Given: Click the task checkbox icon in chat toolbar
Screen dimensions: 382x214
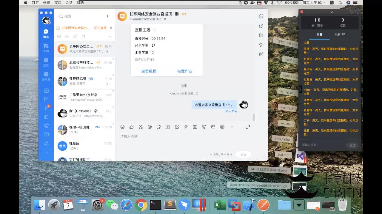Looking at the screenshot, I should point(177,127).
